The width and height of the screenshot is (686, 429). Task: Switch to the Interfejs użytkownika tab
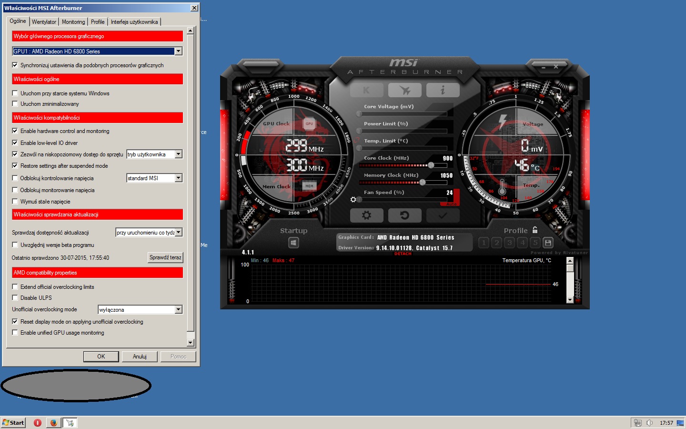click(x=134, y=22)
